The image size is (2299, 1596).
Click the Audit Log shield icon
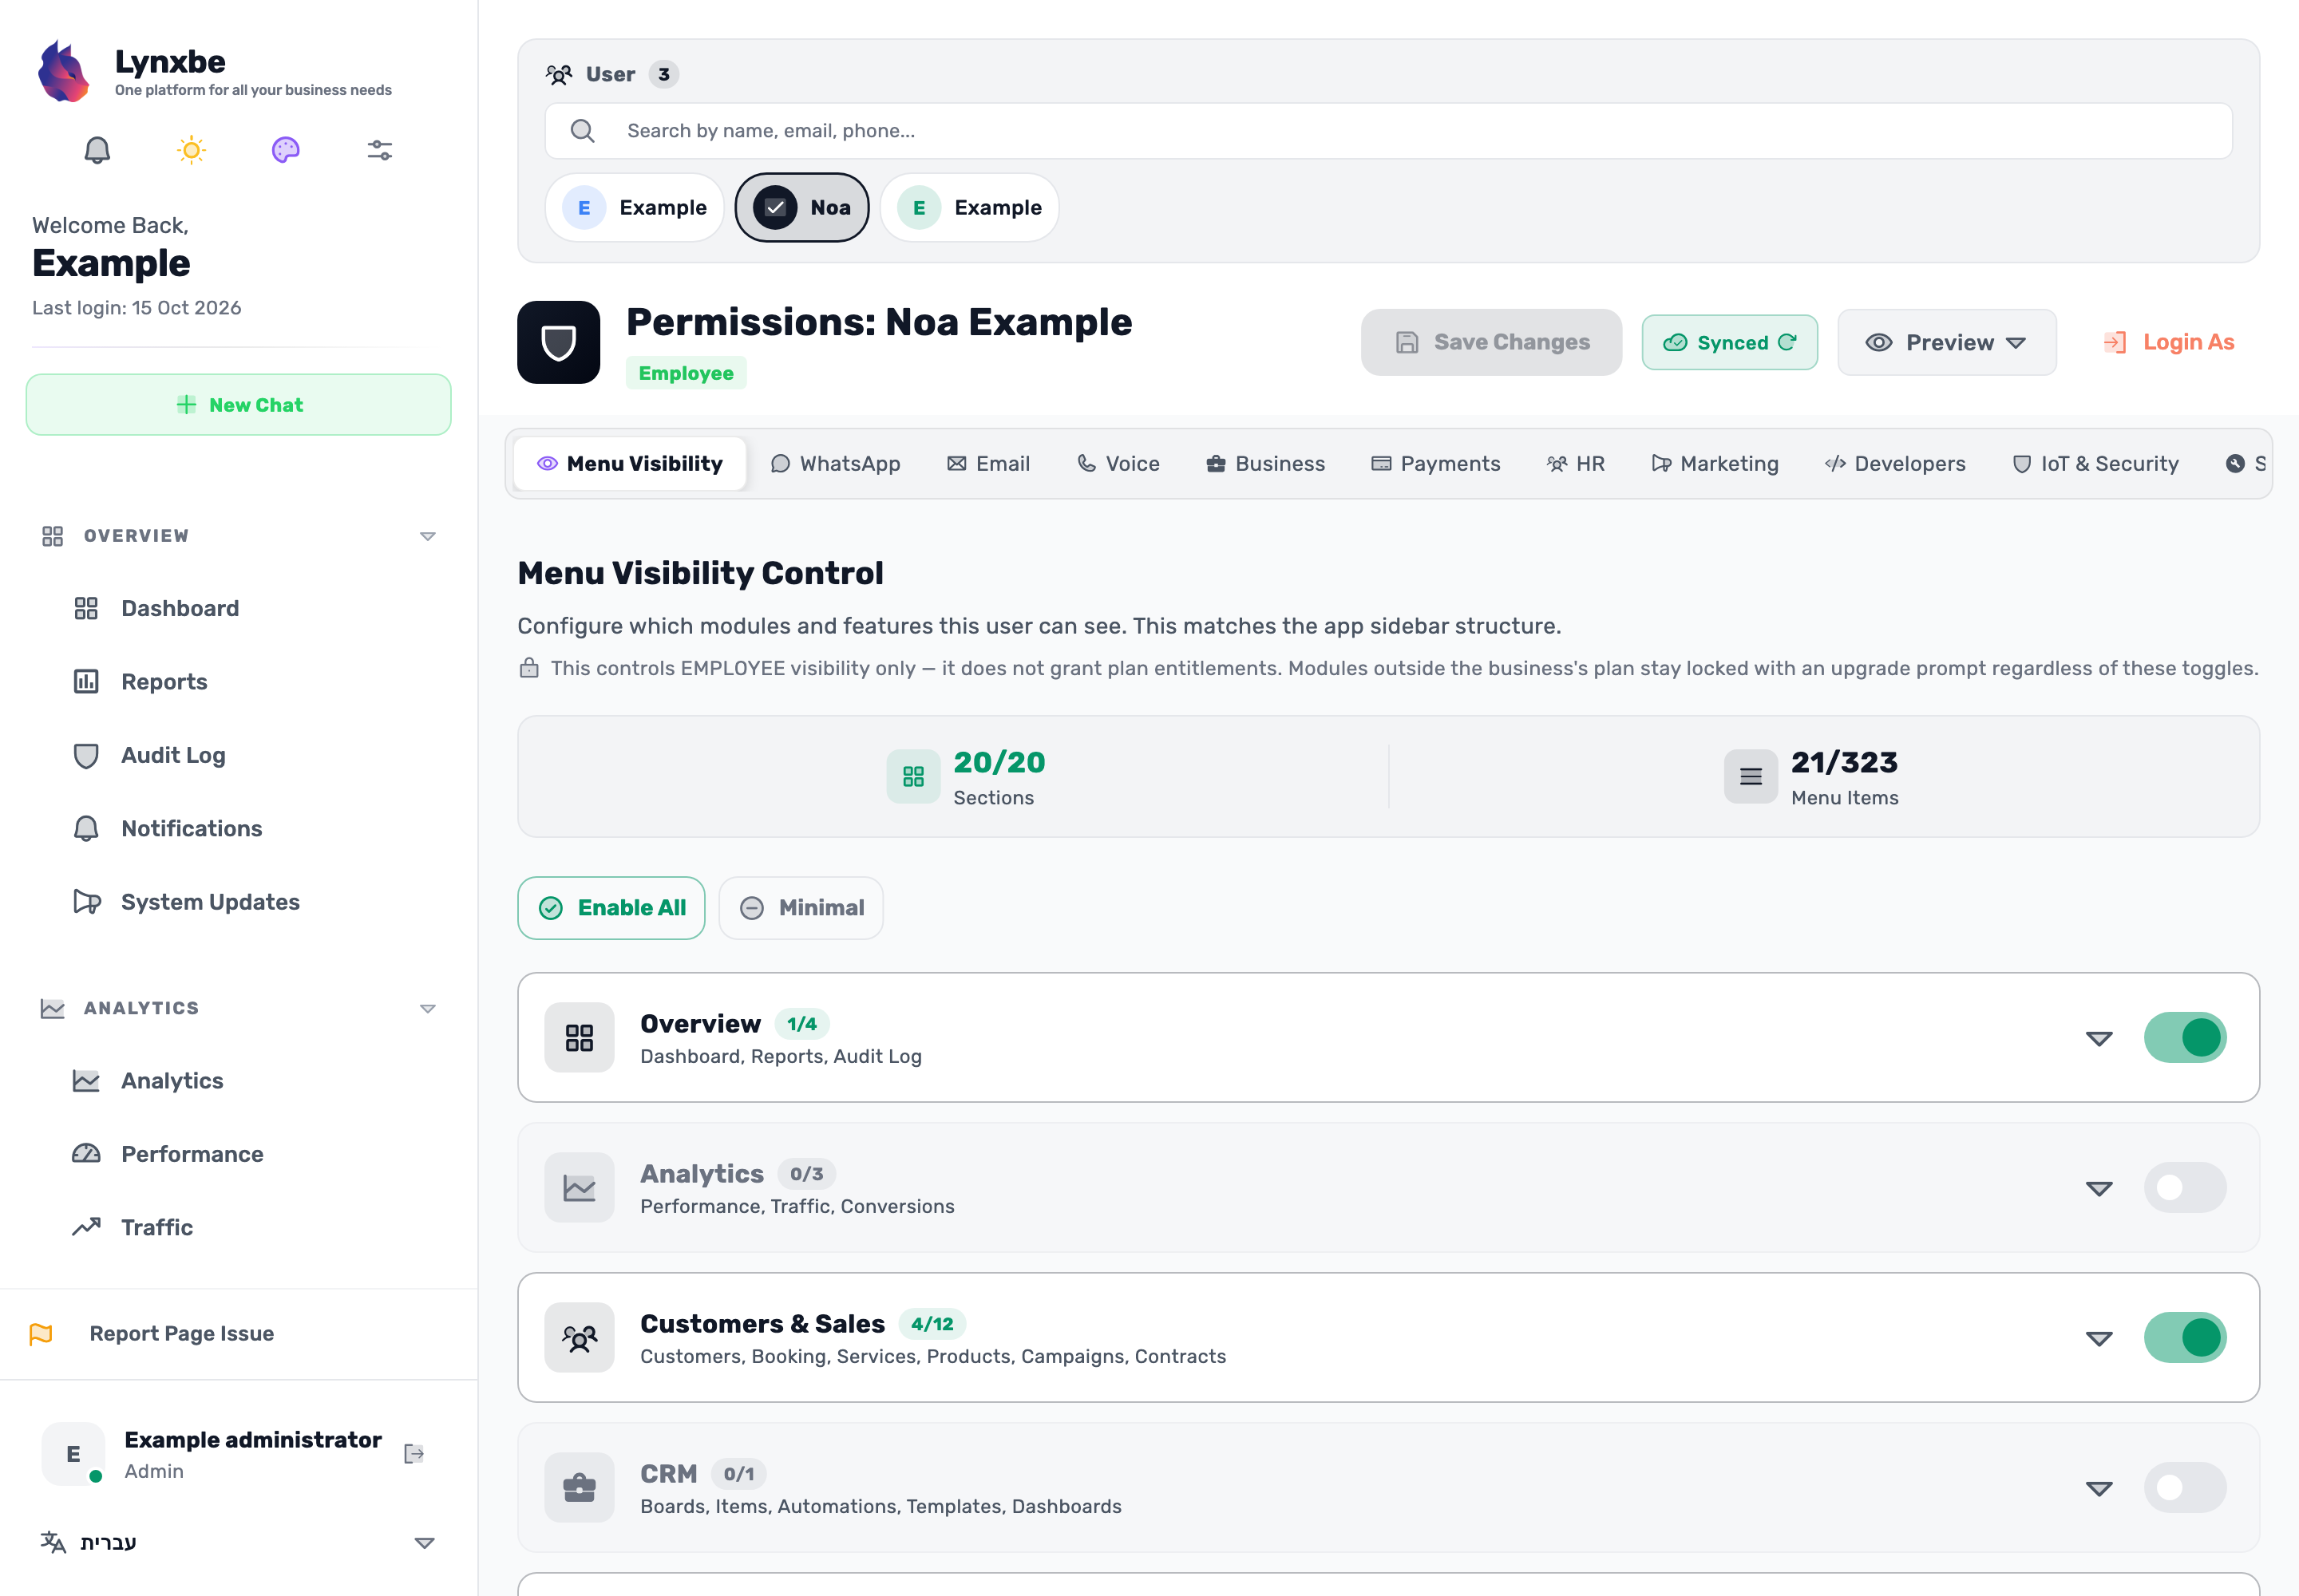pyautogui.click(x=86, y=755)
